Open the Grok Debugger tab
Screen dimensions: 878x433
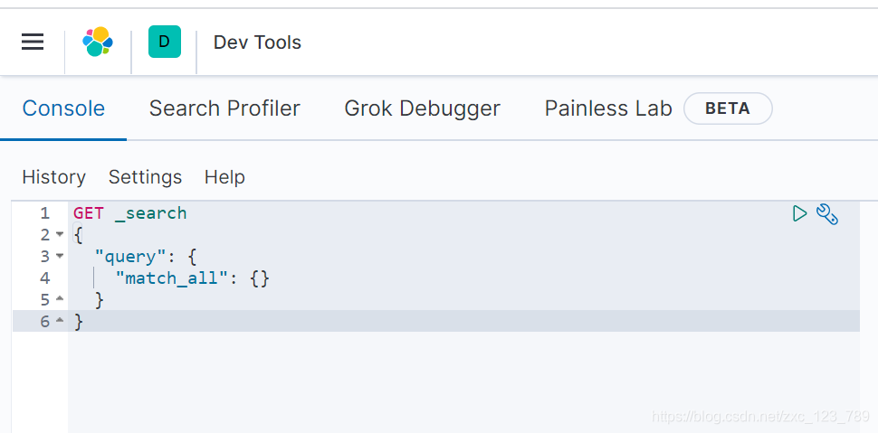pos(422,108)
